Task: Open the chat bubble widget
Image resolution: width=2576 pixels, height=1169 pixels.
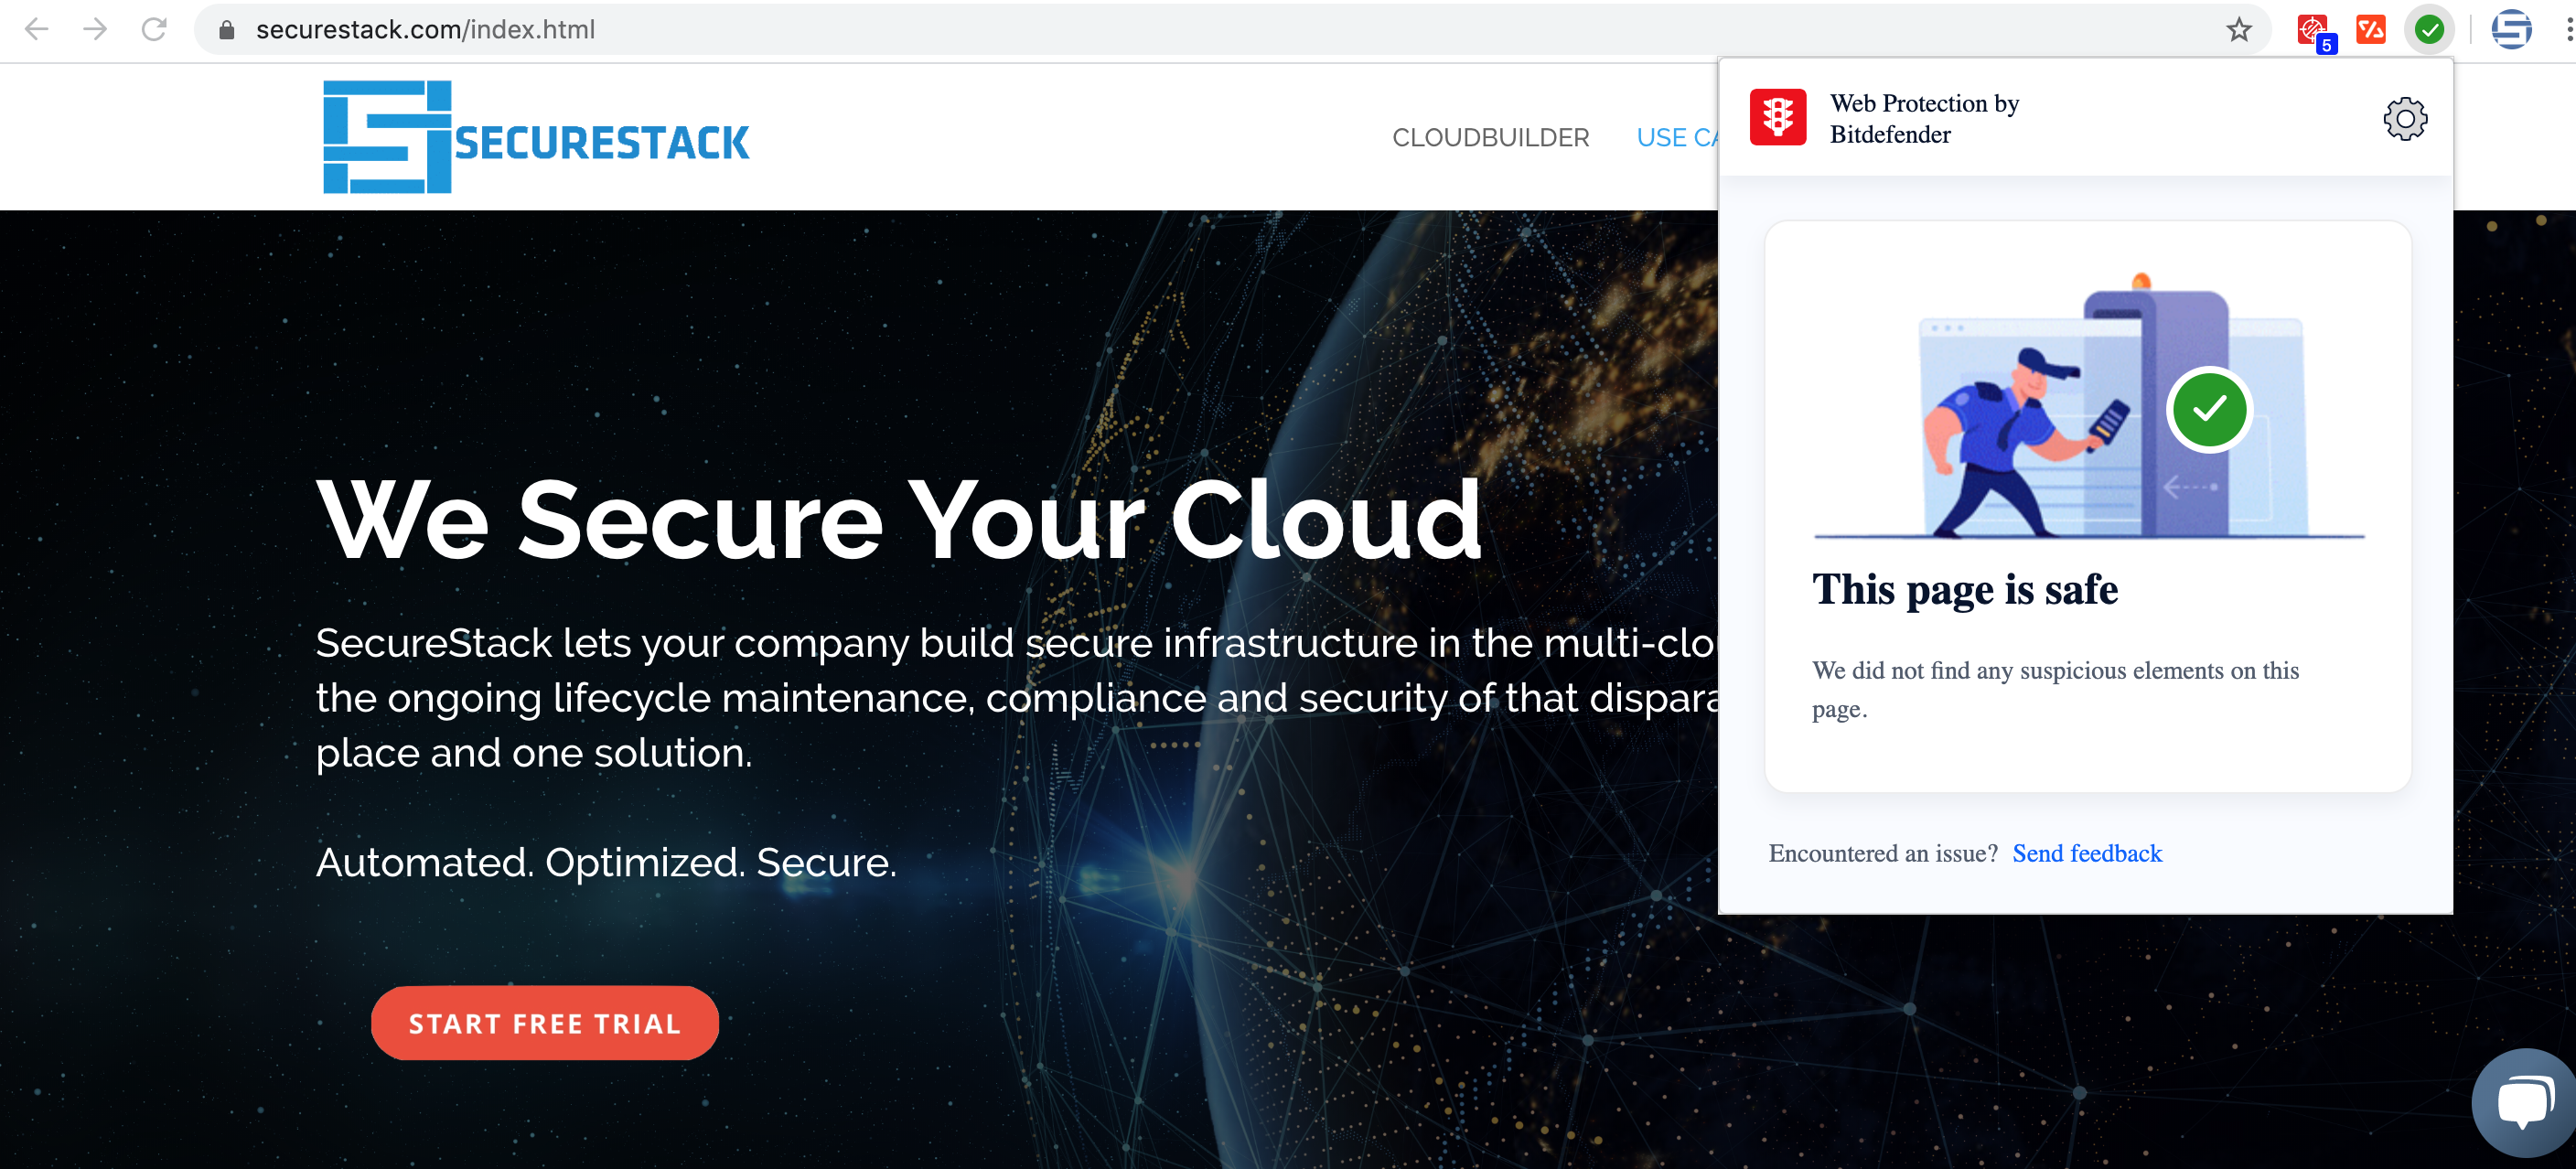Action: pyautogui.click(x=2524, y=1104)
